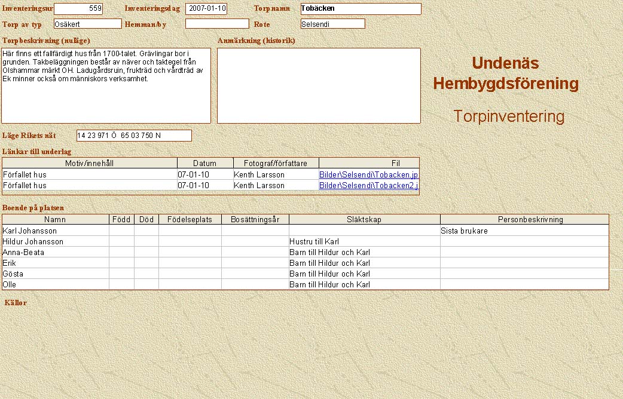Click inside the Torpbeskrivning text area
The height and width of the screenshot is (399, 623).
click(x=106, y=85)
